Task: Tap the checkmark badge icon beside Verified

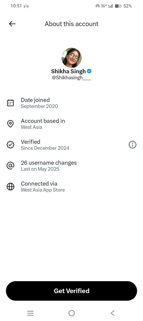Action: tap(10, 145)
